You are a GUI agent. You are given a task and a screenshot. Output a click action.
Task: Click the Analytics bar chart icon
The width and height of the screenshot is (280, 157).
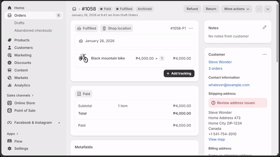(x=9, y=85)
